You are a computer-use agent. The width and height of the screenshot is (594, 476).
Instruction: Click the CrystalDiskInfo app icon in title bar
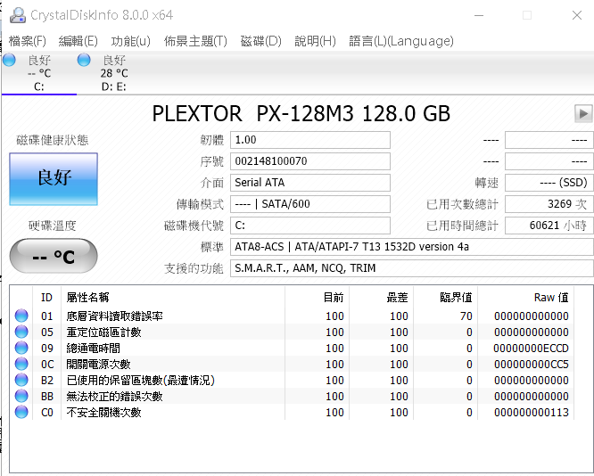point(18,15)
